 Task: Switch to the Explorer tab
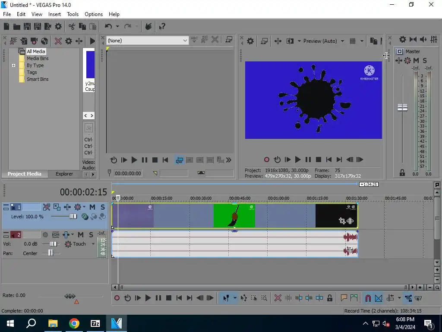point(64,174)
